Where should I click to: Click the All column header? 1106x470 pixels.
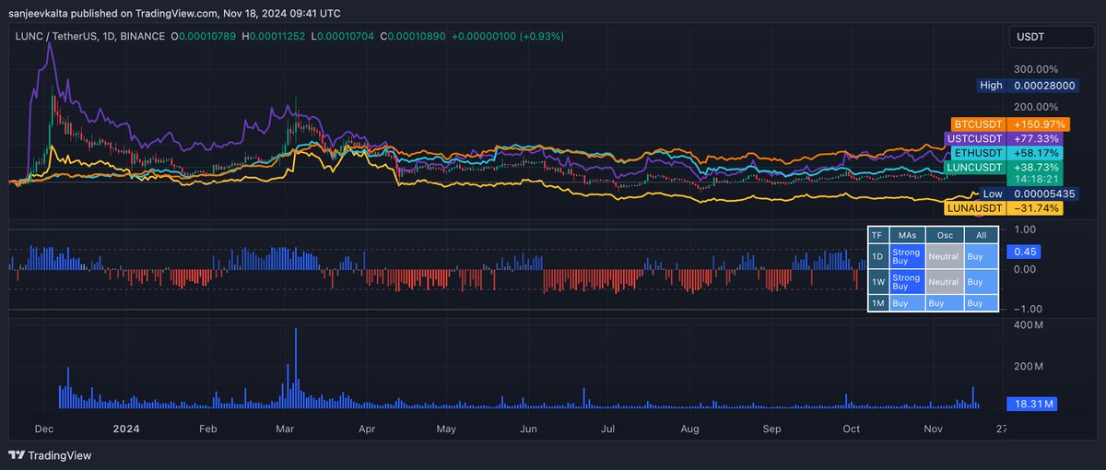point(981,236)
